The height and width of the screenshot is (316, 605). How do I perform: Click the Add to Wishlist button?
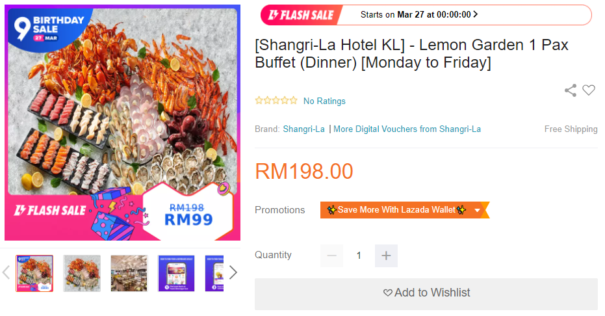coord(426,294)
